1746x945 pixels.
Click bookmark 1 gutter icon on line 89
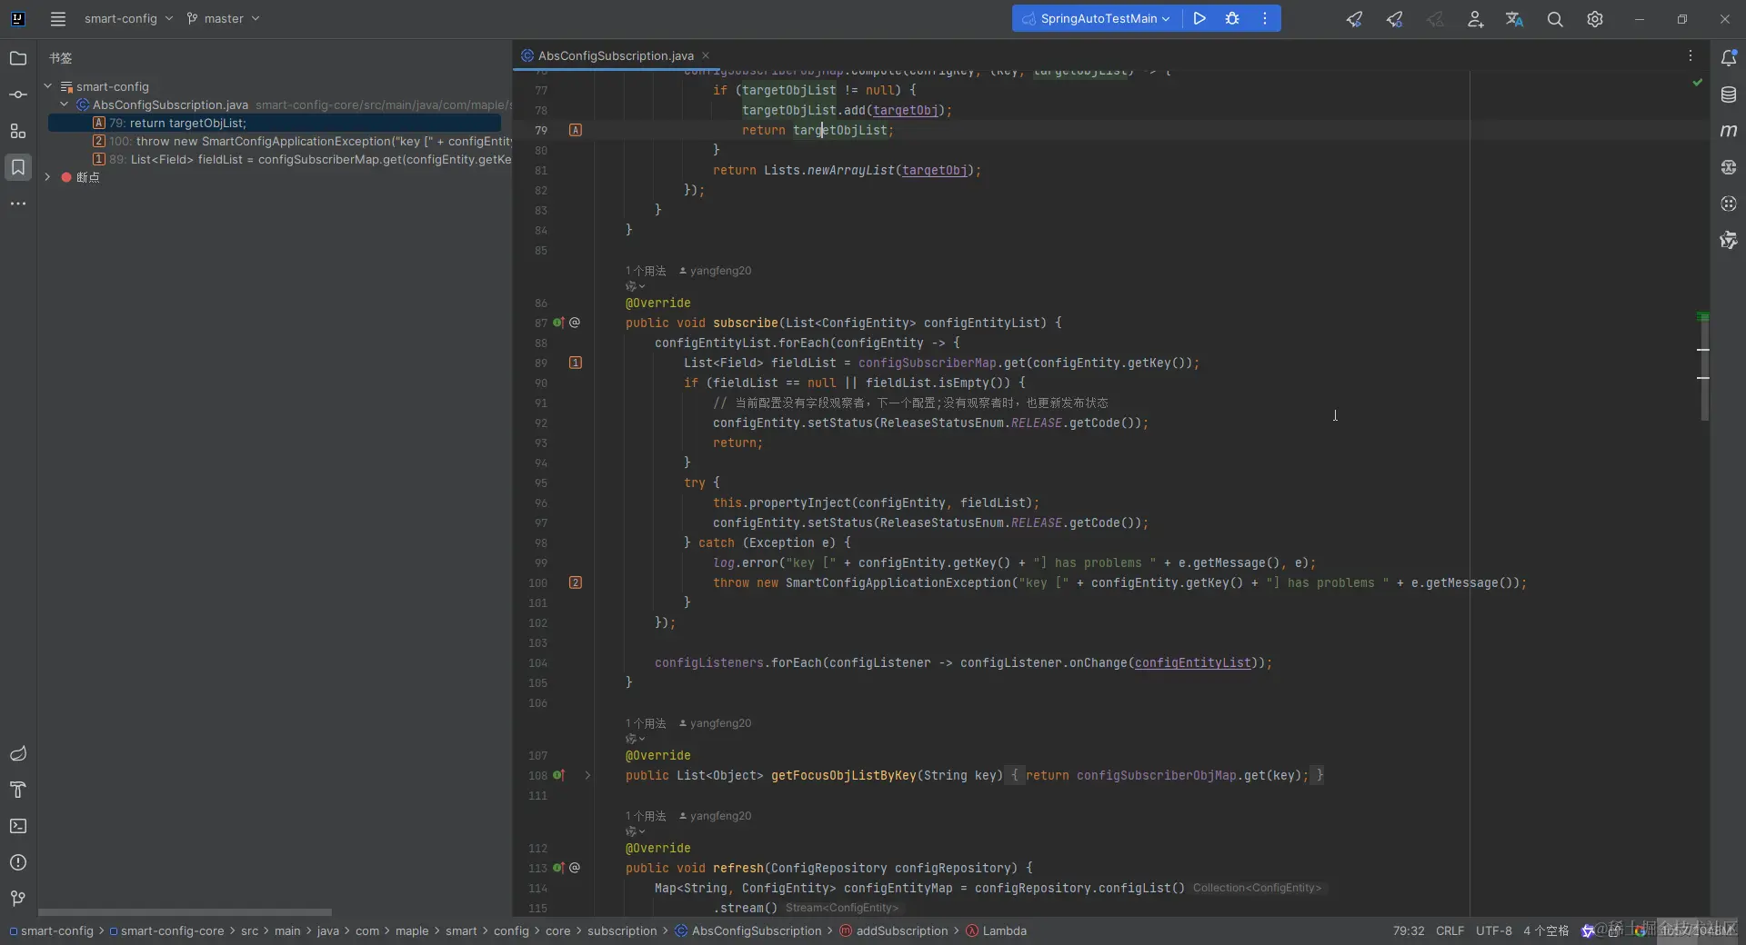pyautogui.click(x=575, y=363)
